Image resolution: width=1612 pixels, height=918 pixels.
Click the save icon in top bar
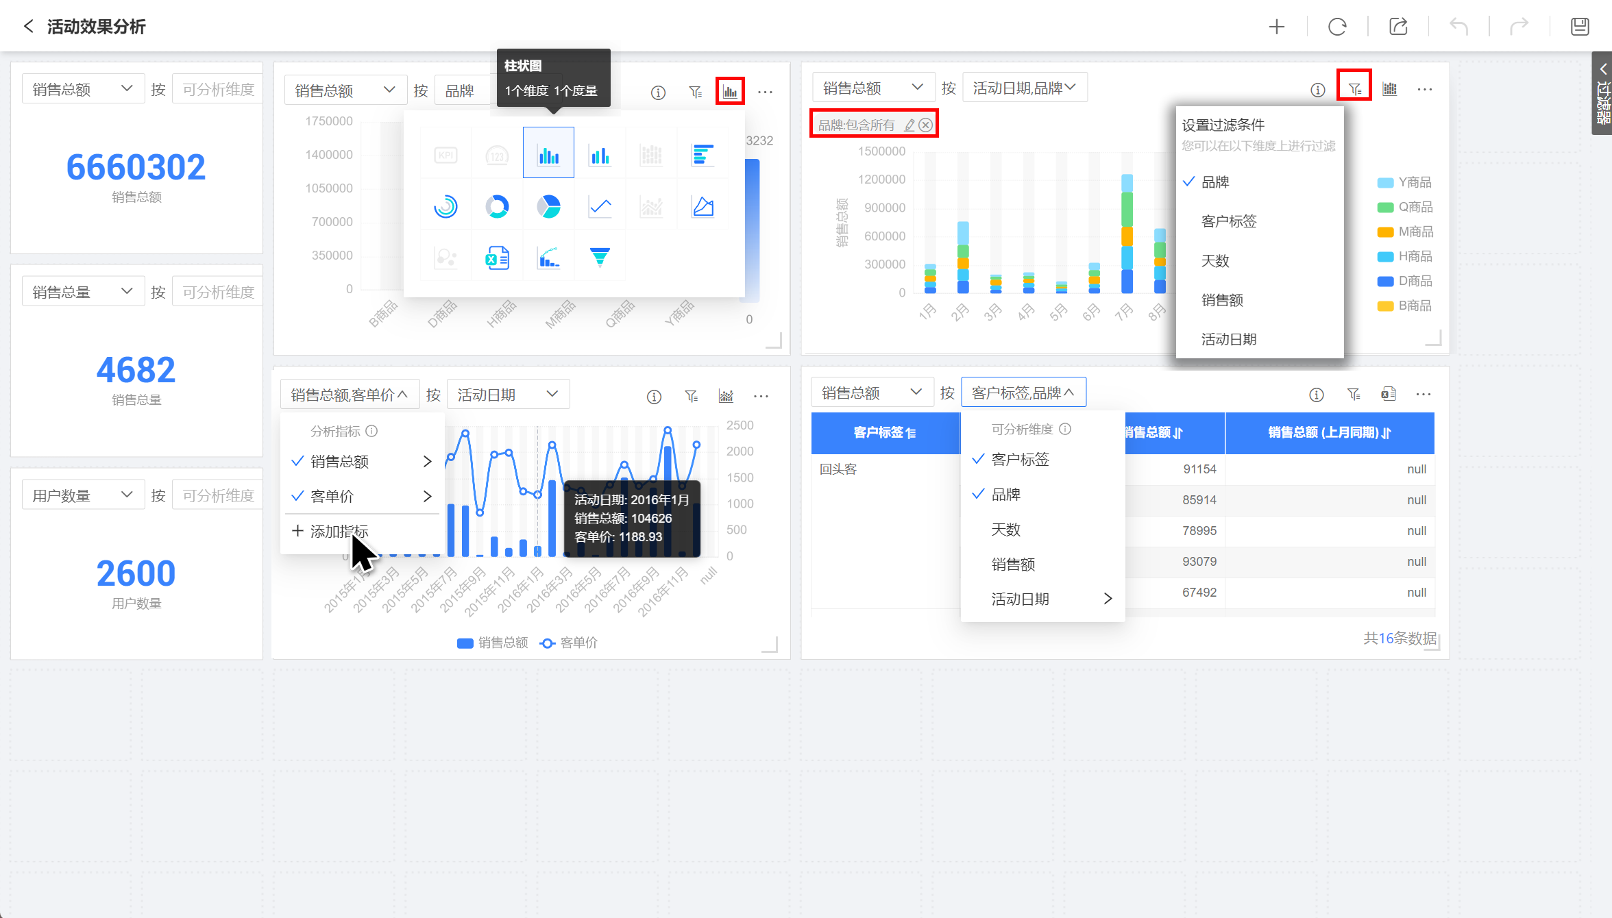(1580, 27)
